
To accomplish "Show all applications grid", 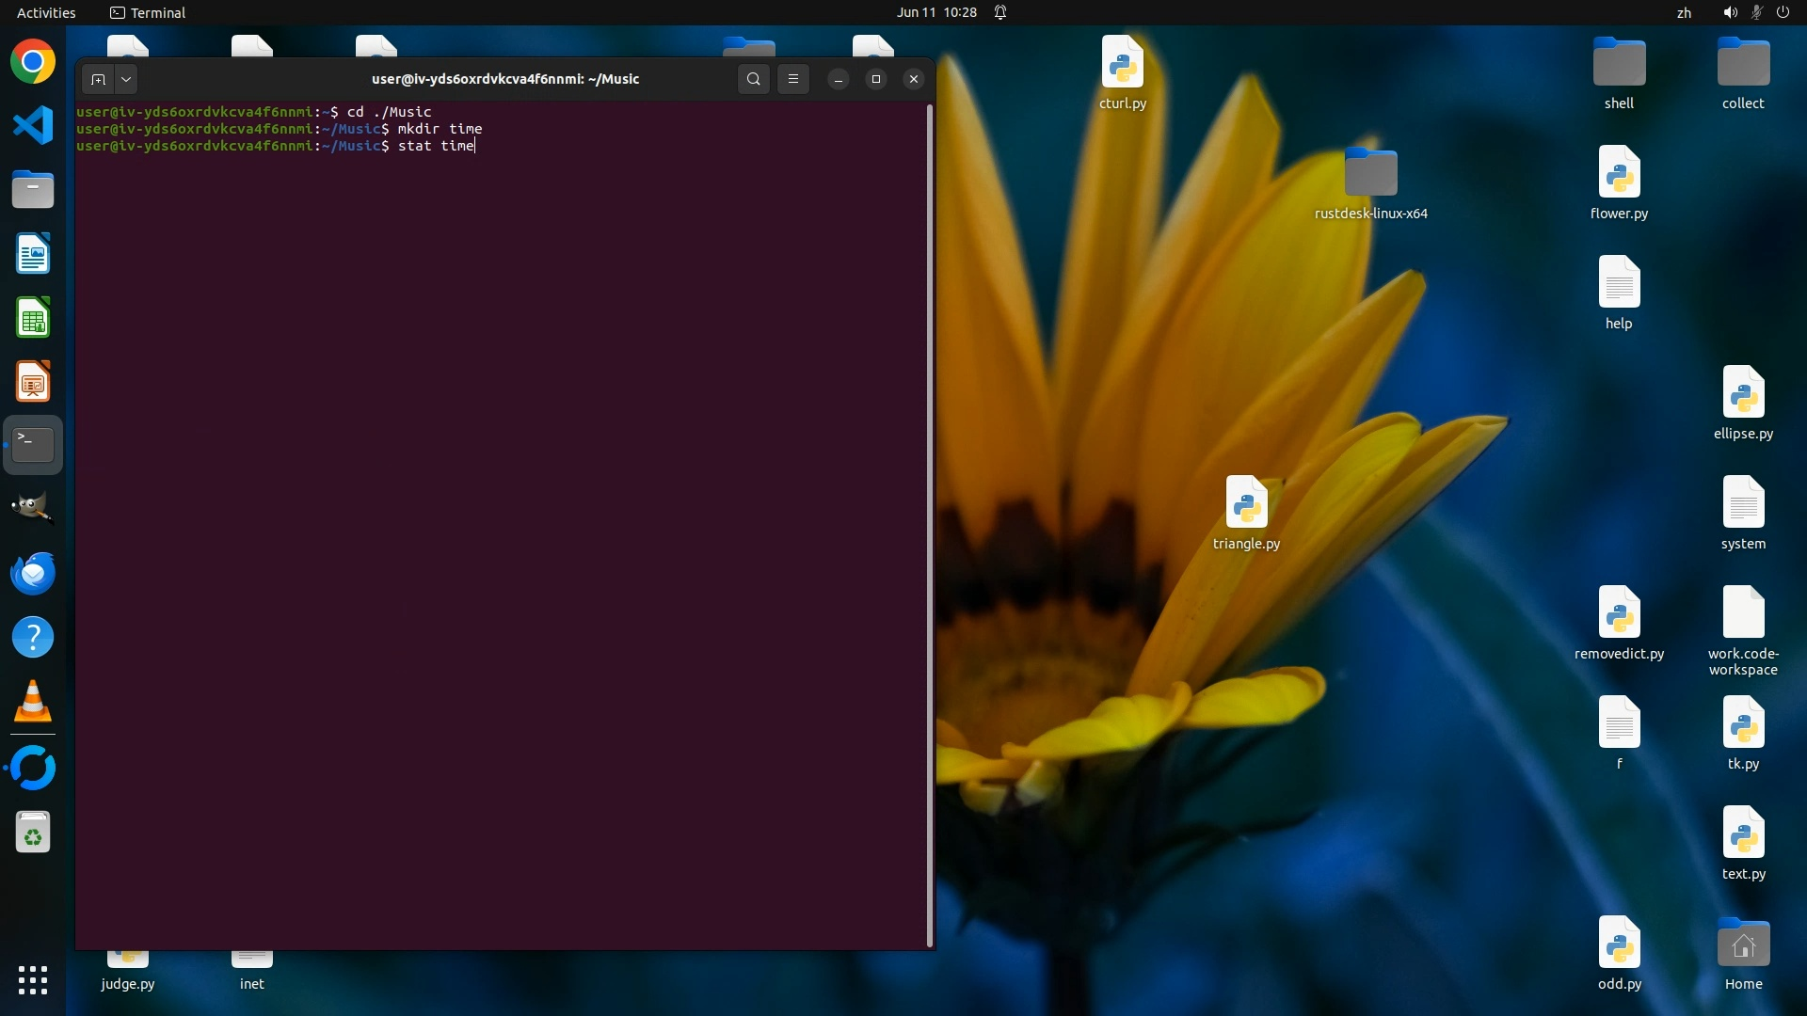I will [33, 979].
